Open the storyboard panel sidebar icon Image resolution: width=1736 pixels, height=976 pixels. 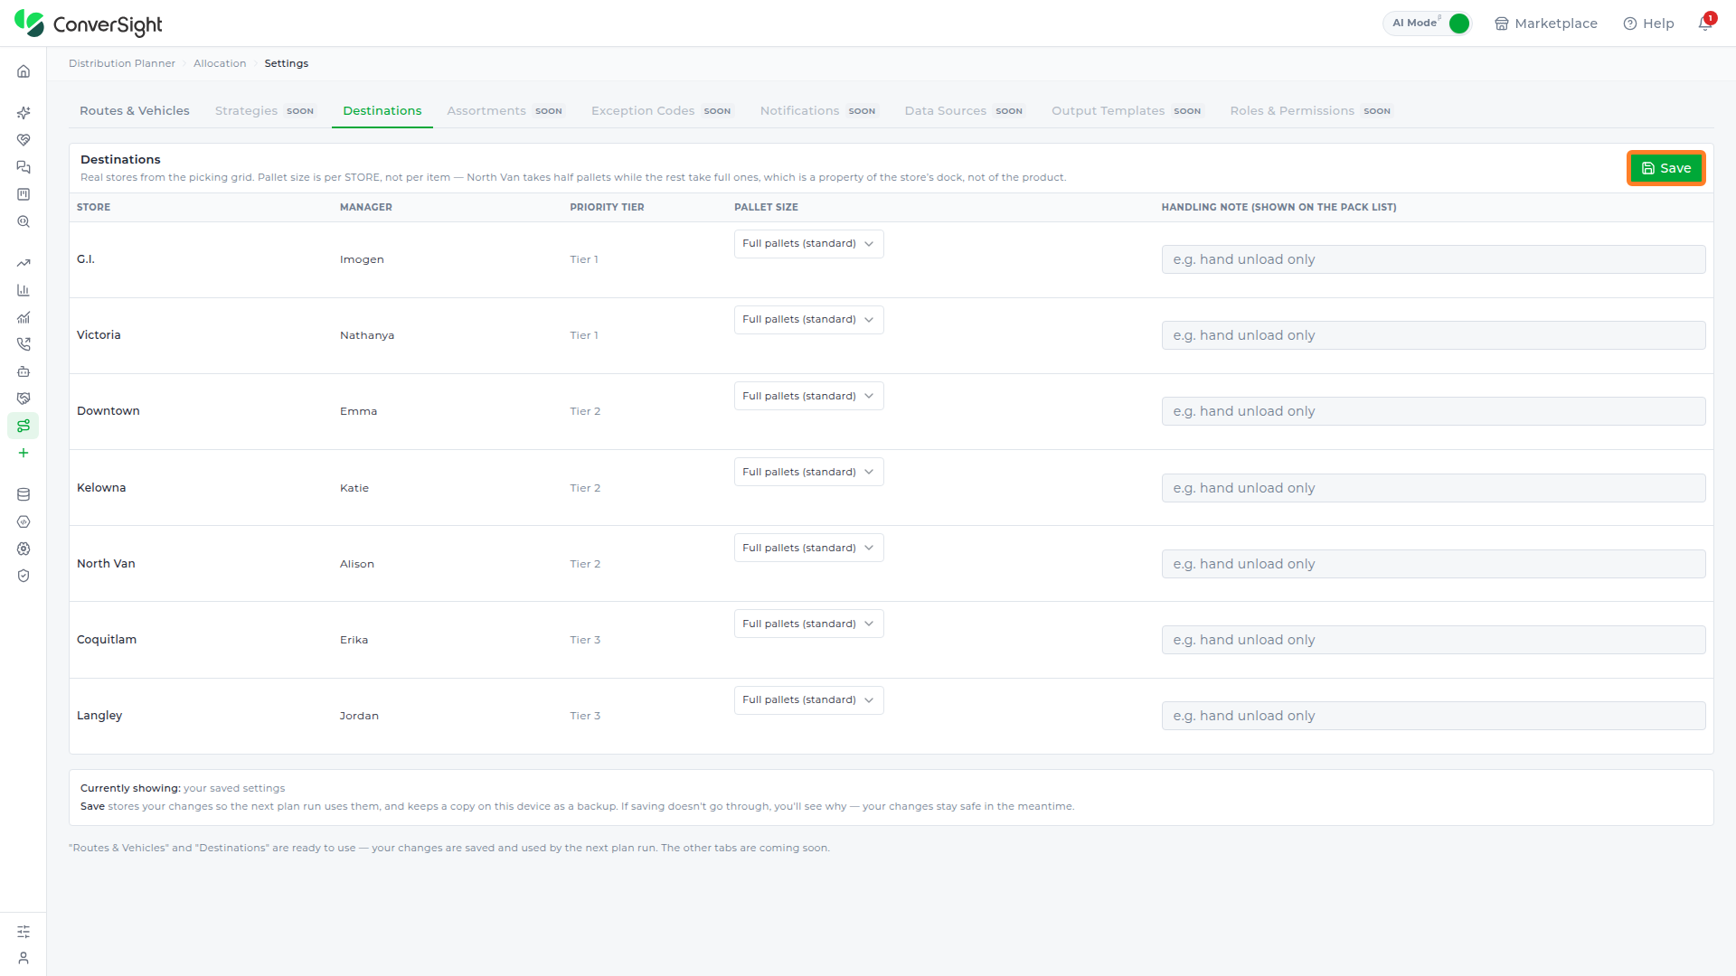24,194
